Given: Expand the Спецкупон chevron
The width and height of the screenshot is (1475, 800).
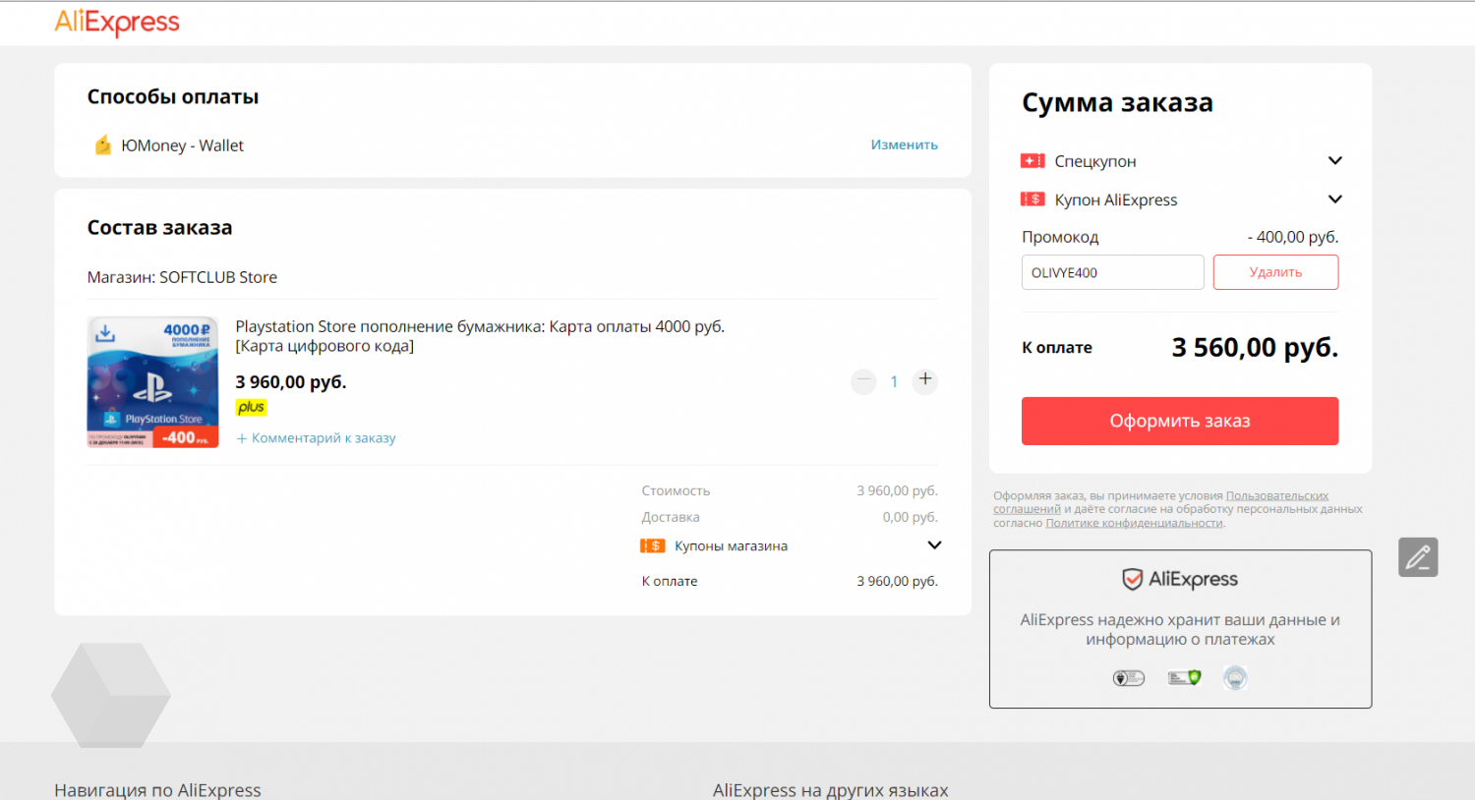Looking at the screenshot, I should tap(1335, 160).
